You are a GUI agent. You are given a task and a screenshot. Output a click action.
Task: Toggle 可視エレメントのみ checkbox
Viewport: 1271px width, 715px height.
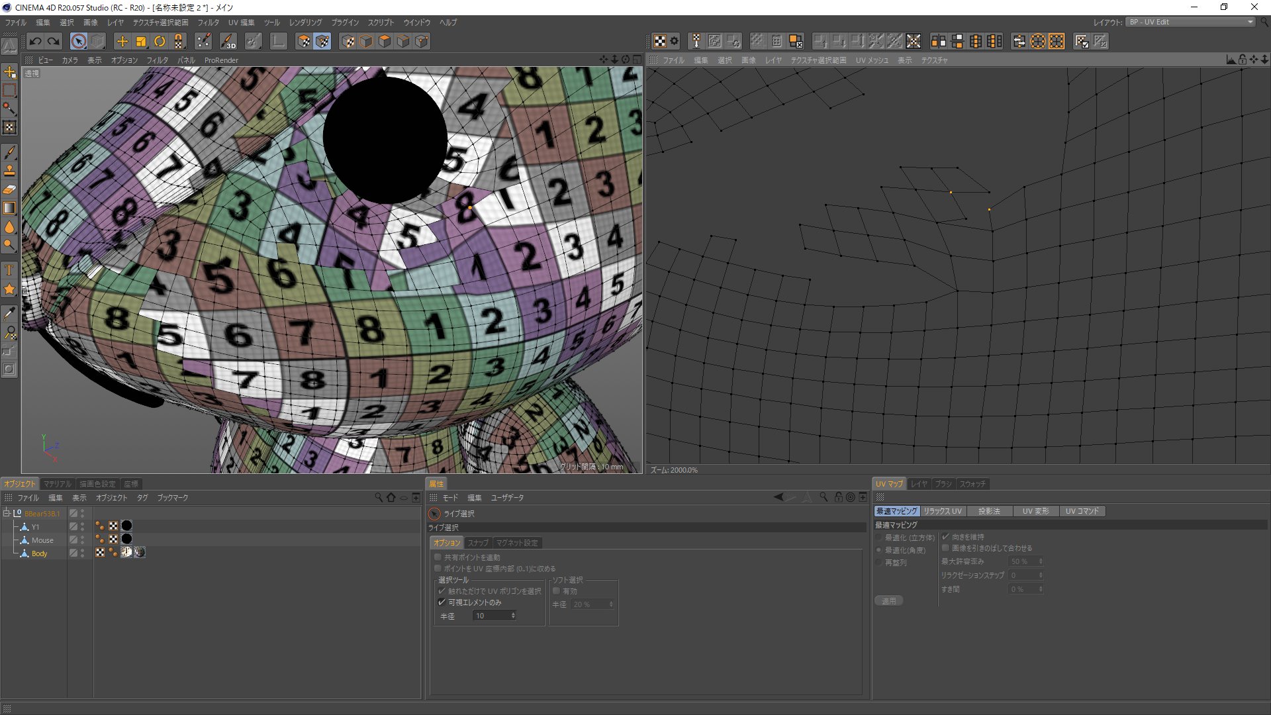(x=442, y=602)
